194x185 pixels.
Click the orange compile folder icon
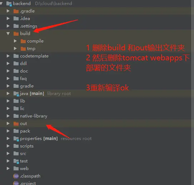23,41
